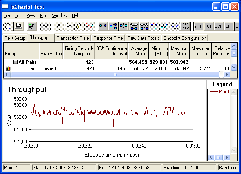Click the Timing Records Completed column header
The height and width of the screenshot is (174, 241).
[79, 51]
